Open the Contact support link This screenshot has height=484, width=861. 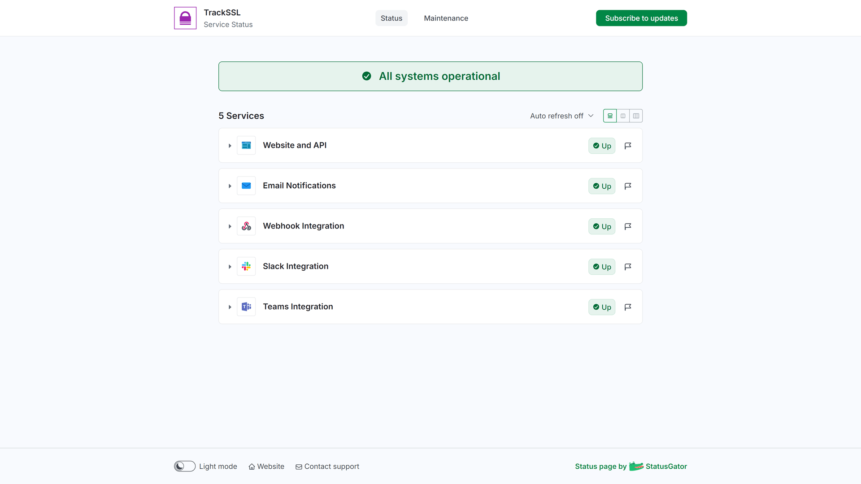(327, 466)
